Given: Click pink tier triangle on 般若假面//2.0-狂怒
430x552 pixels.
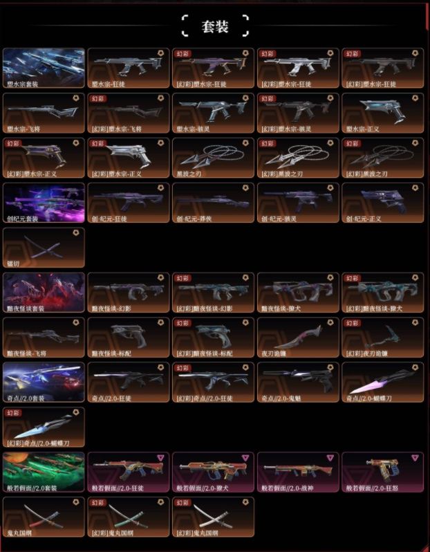Looking at the screenshot, I should coord(415,458).
